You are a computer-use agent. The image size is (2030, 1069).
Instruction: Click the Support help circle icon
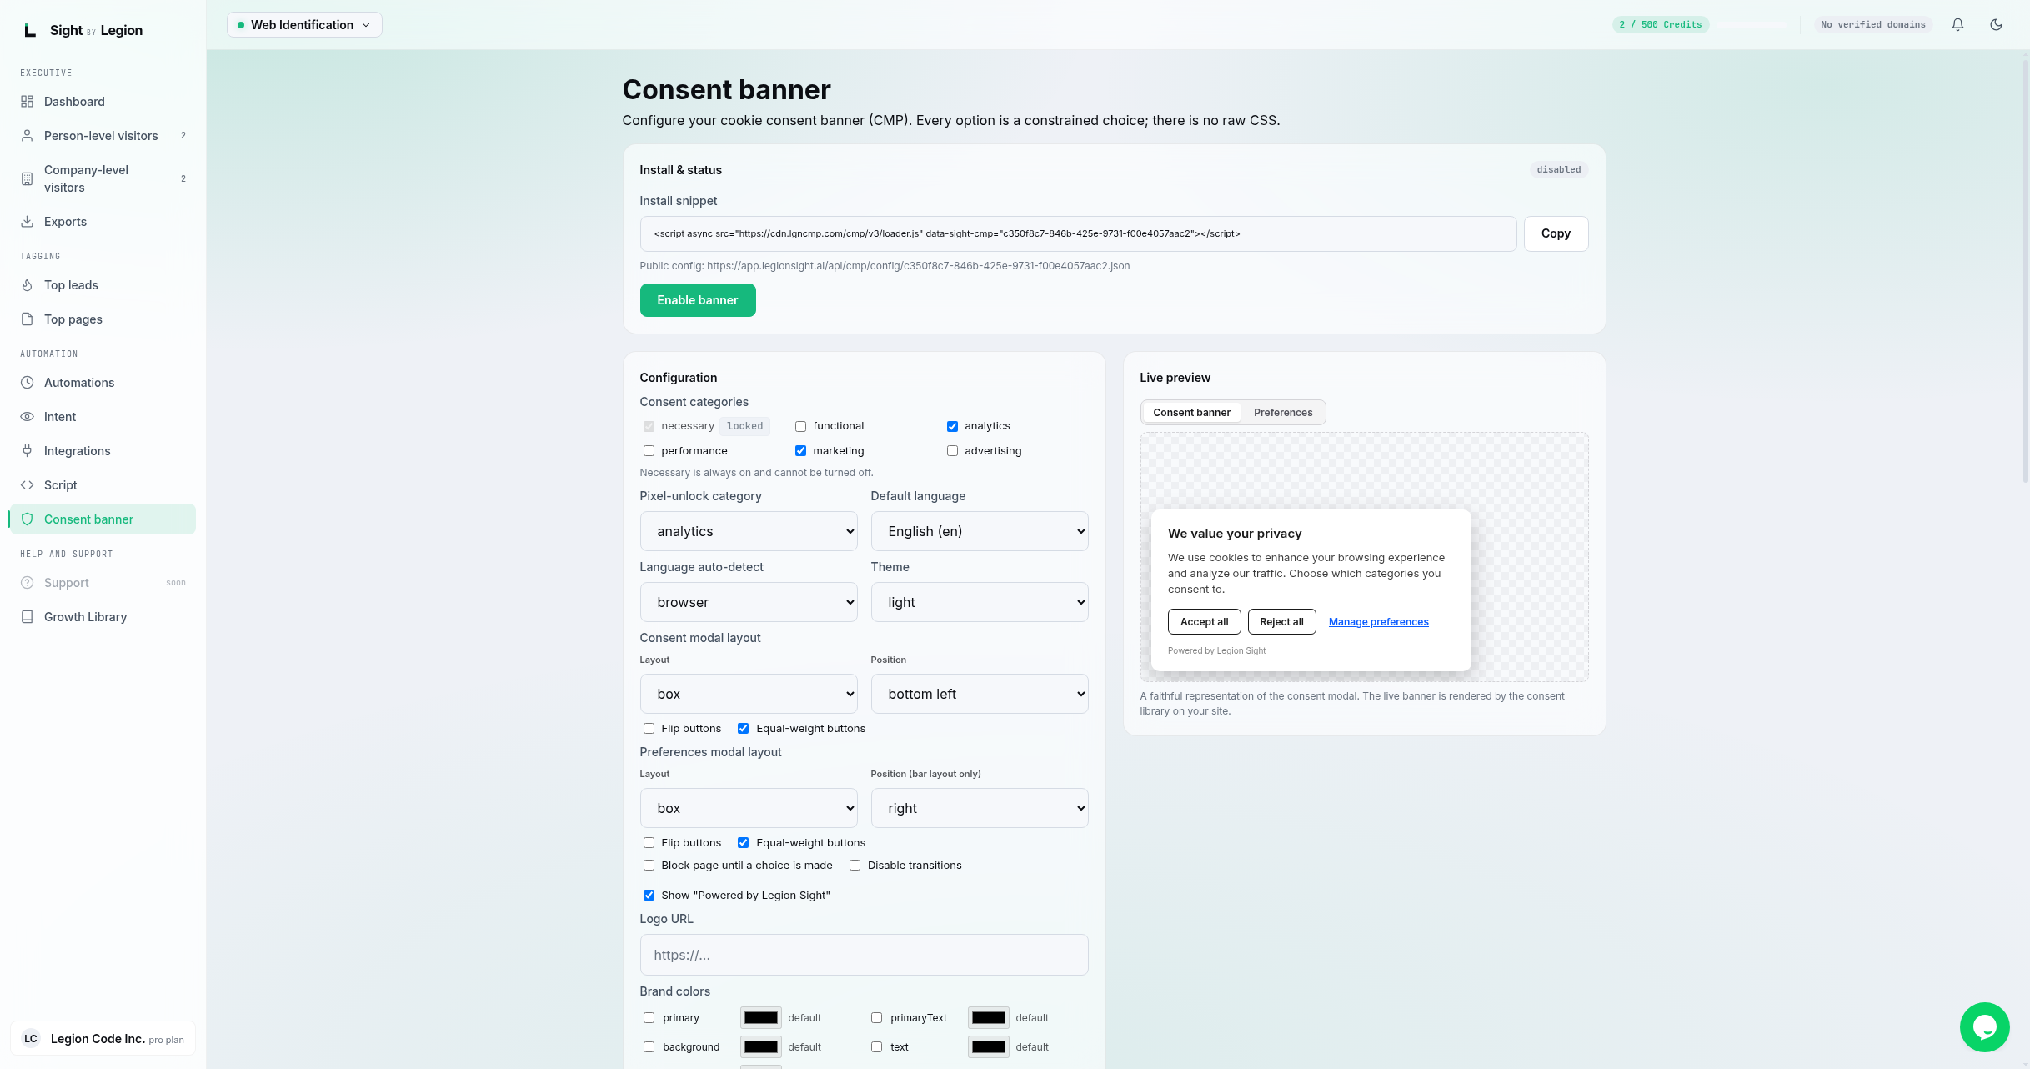27,583
